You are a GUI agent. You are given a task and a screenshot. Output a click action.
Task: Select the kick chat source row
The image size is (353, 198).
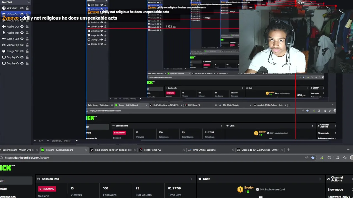click(15, 8)
